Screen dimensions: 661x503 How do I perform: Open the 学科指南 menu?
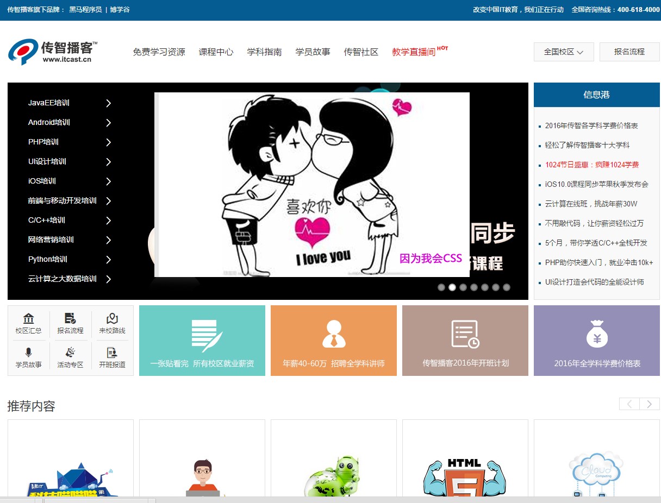[264, 52]
